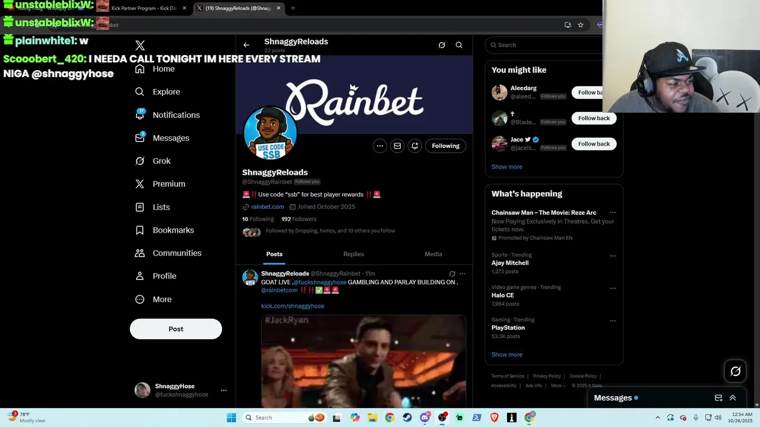Open the post's three-dot menu
The height and width of the screenshot is (427, 760).
coord(463,274)
